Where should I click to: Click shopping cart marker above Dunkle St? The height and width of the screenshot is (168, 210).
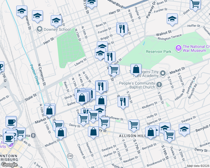(x=169, y=136)
